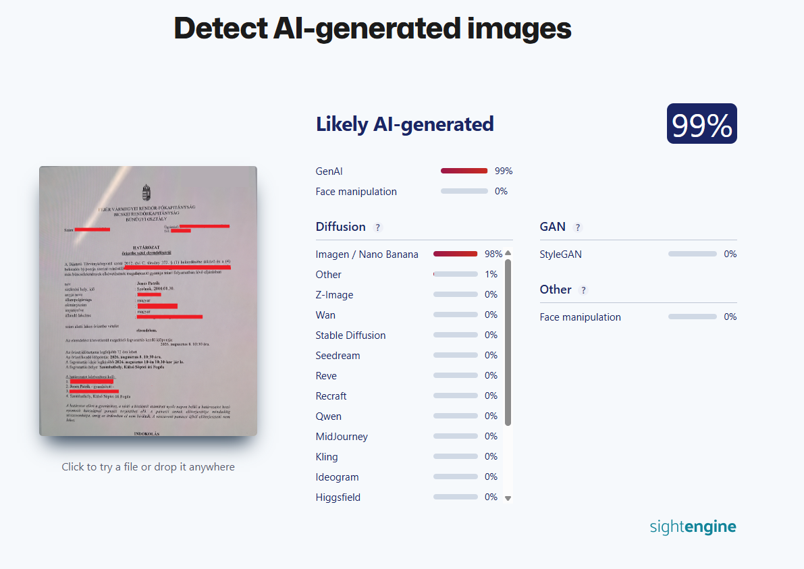Click the Imagen / Nano Banana score bar
Image resolution: width=804 pixels, height=569 pixels.
[455, 254]
